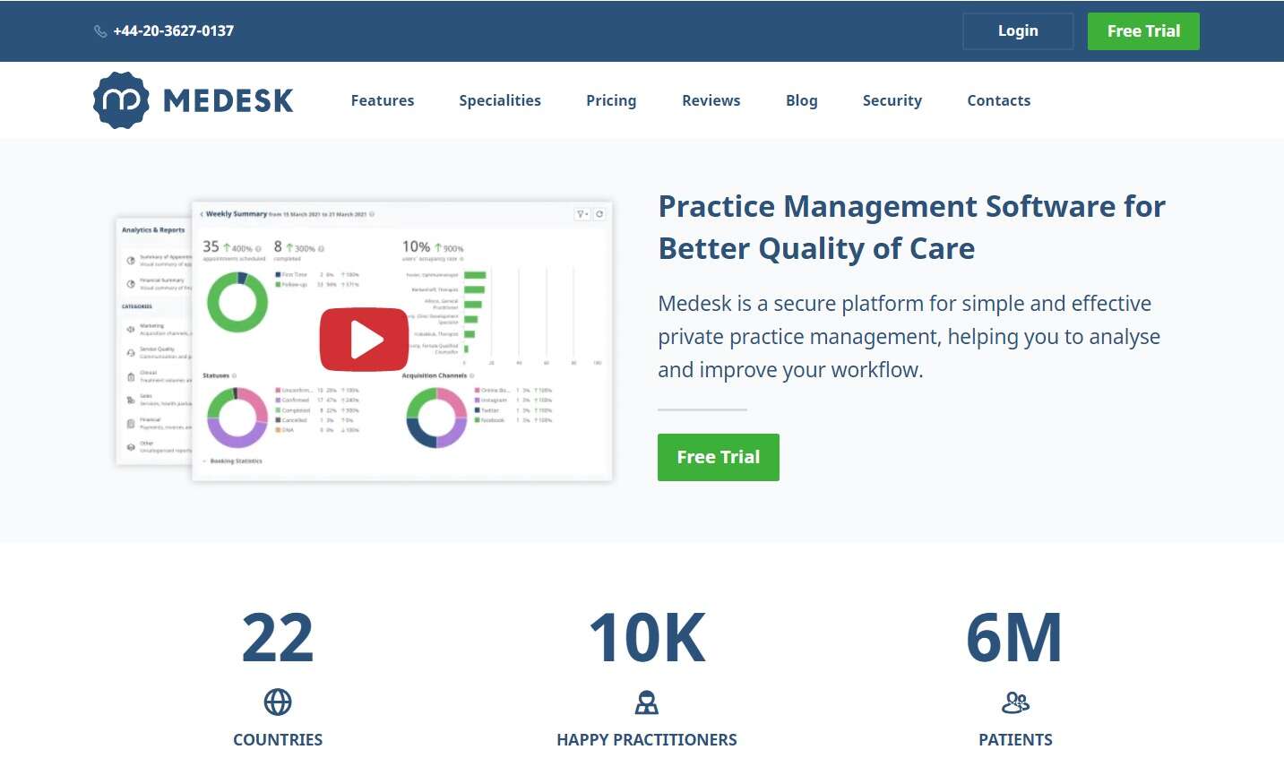The width and height of the screenshot is (1284, 784).
Task: Open the Pricing navigation item
Action: [611, 100]
